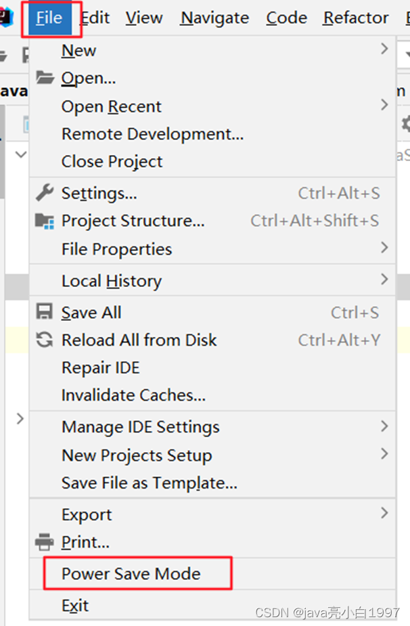410x626 pixels.
Task: Select Remote Development option
Action: [152, 134]
